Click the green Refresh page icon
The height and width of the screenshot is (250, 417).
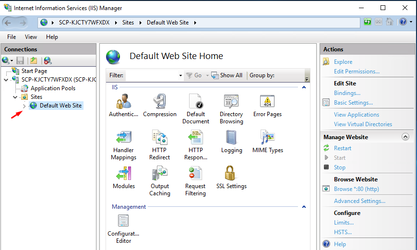click(x=368, y=22)
